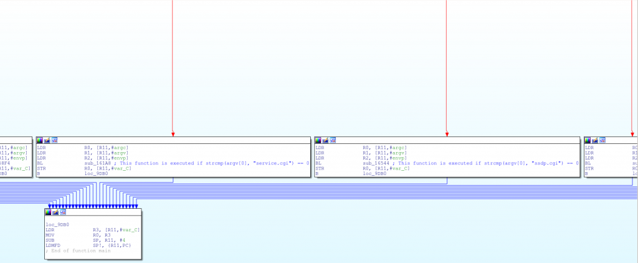Screen dimensions: 638x263
Task: Click the {R11,PC} operand
Action: (120, 246)
